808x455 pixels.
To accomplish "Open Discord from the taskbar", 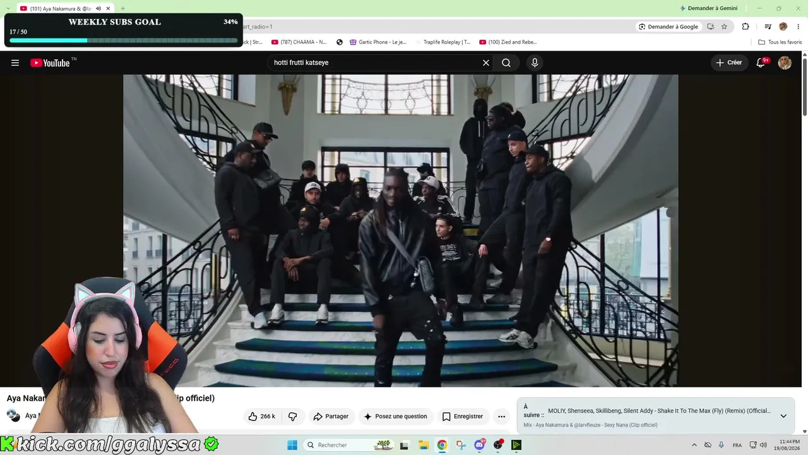I will [x=479, y=445].
